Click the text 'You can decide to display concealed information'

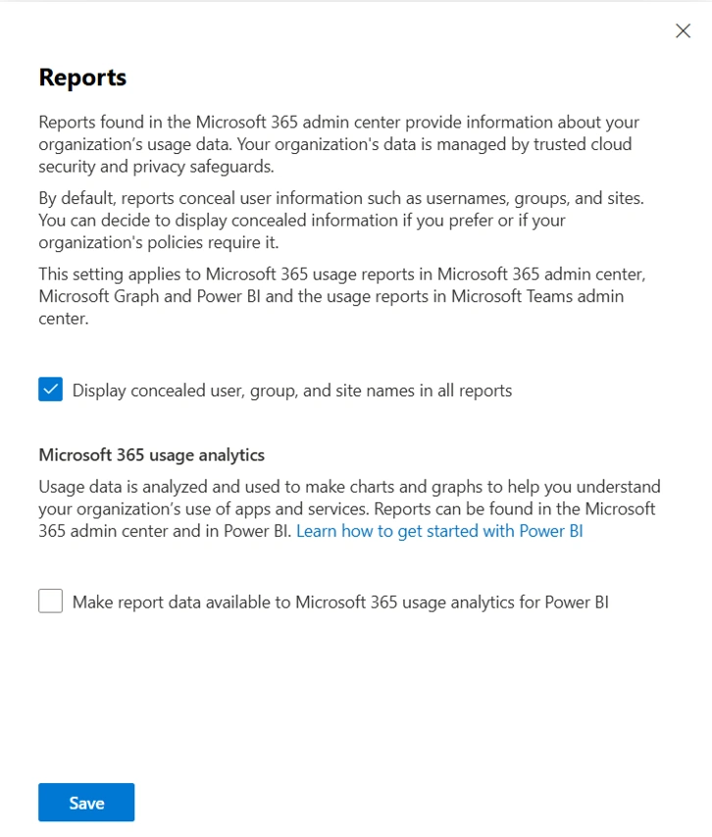tap(218, 221)
